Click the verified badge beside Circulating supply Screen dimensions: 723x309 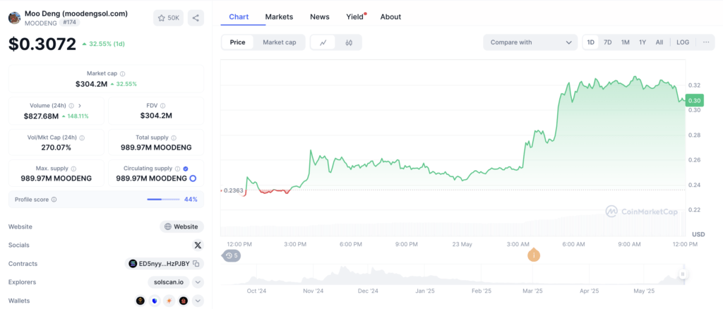(186, 169)
